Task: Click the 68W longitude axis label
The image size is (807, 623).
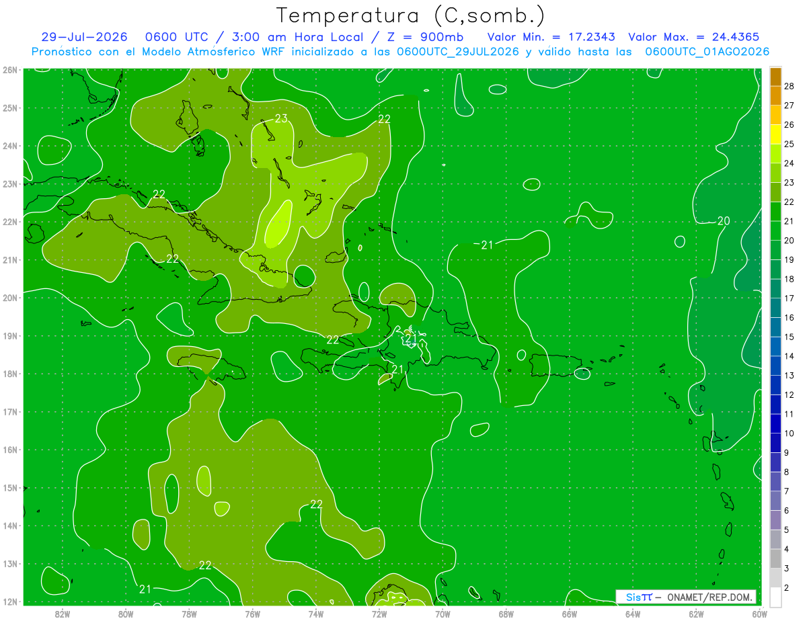Action: coord(506,613)
